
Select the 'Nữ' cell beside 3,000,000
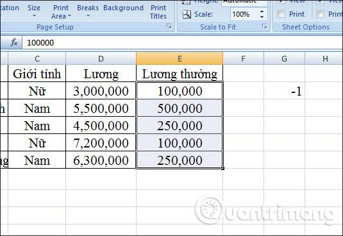(37, 91)
